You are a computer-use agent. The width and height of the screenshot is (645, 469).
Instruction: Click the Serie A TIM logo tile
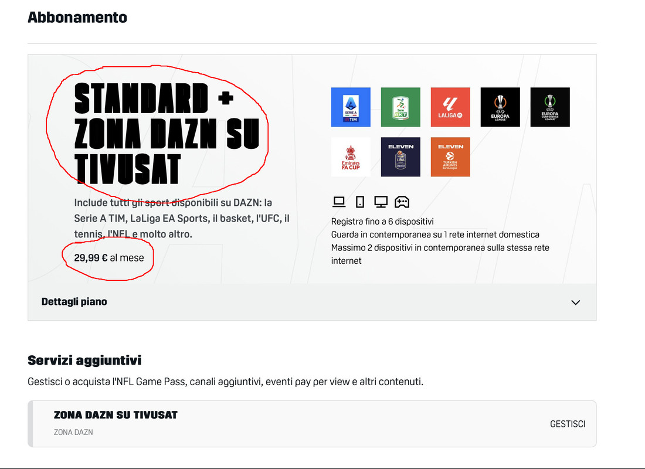tap(351, 107)
